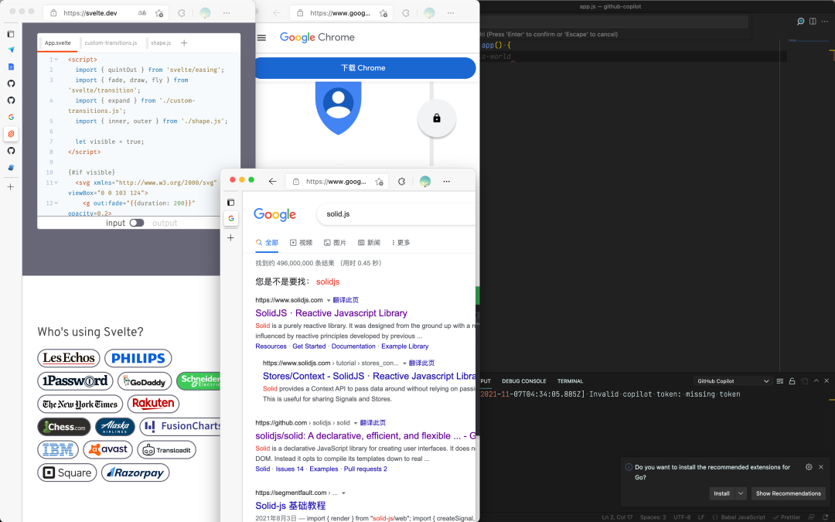Open VS Code editor more actions menu

[x=826, y=22]
